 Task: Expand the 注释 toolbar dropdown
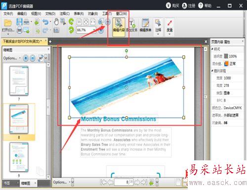coord(158,34)
